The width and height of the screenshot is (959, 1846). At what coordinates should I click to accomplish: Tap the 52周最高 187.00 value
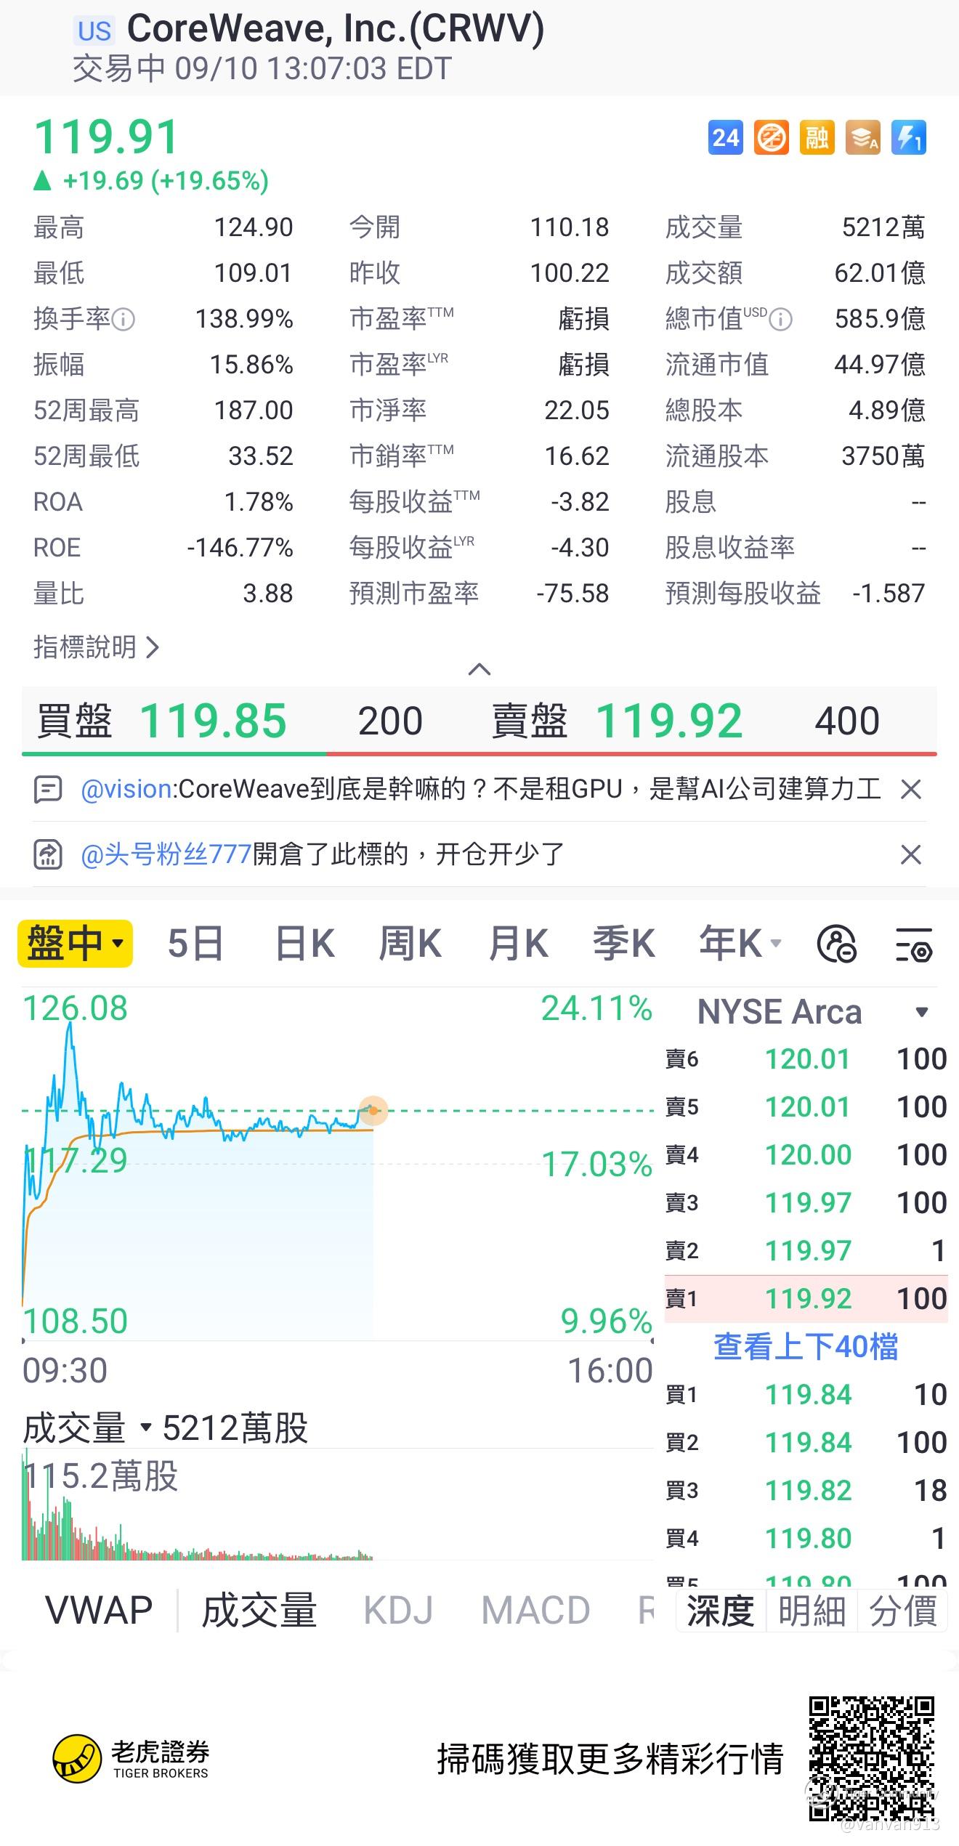coord(254,410)
